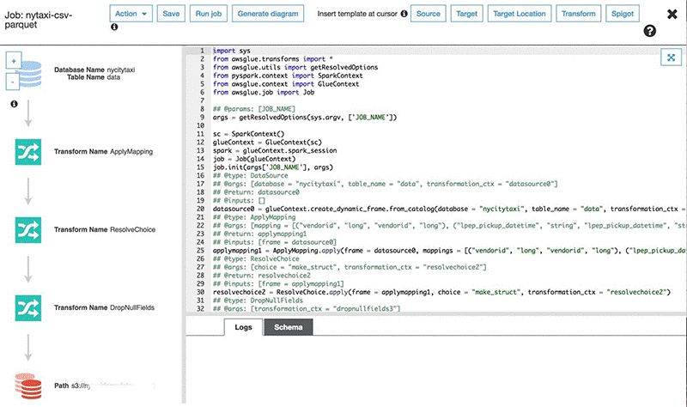Insert the Spigot template
Viewport: 687px width, 407px height.
(623, 14)
